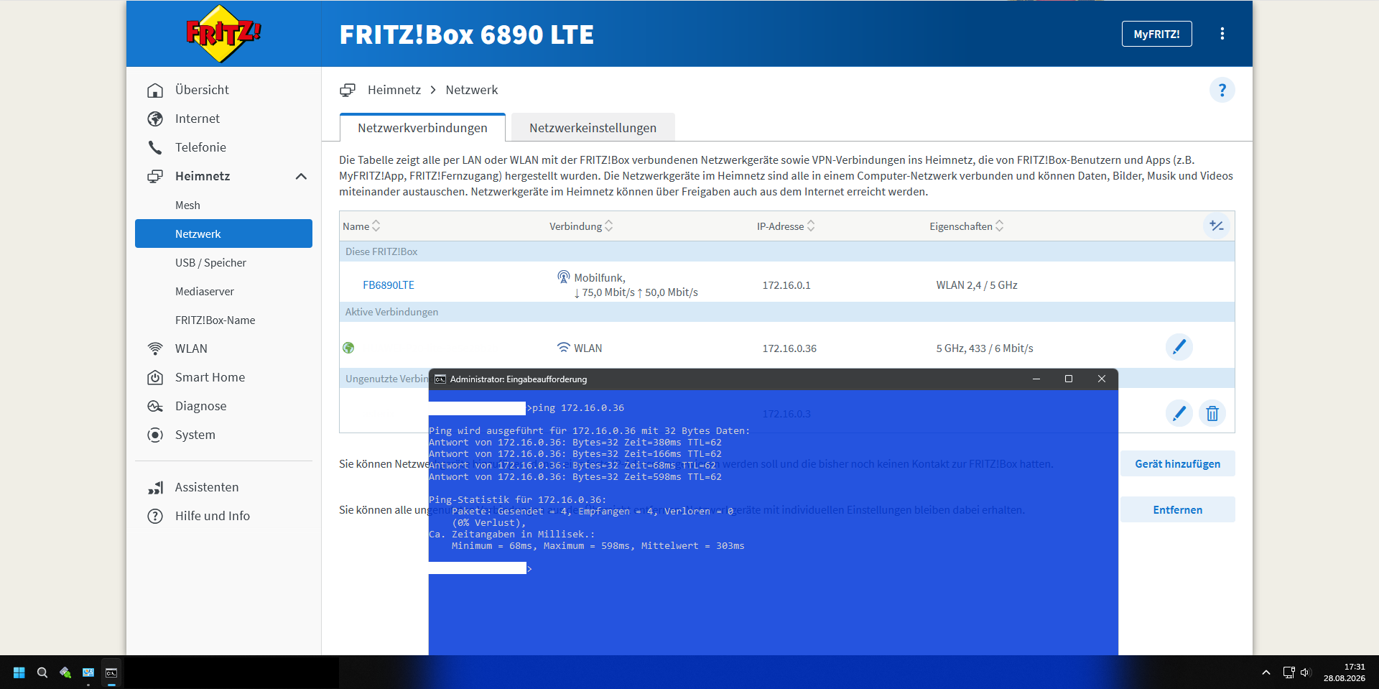Click the Heimnetz breadcrumb link
The image size is (1379, 689).
click(394, 90)
